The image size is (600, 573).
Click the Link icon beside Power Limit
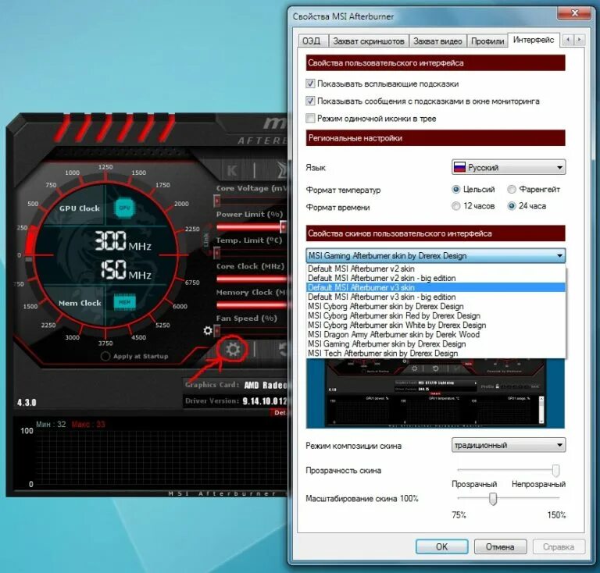pyautogui.click(x=206, y=240)
